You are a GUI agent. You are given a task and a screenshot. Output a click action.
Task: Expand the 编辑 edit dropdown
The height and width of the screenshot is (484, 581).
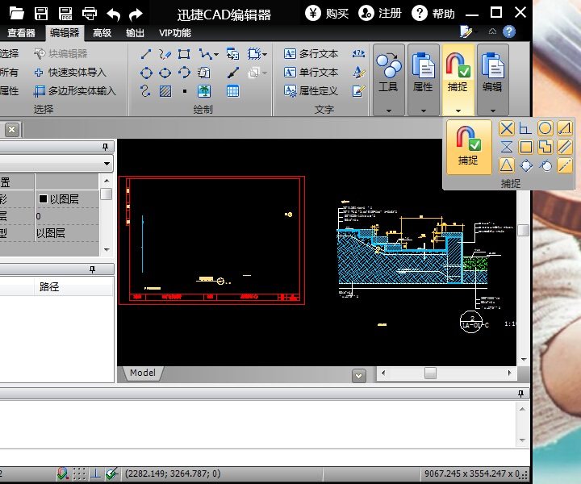(492, 110)
